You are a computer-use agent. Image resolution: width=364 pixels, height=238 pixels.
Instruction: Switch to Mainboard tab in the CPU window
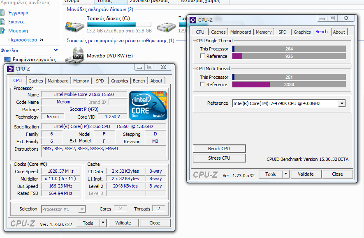point(58,81)
